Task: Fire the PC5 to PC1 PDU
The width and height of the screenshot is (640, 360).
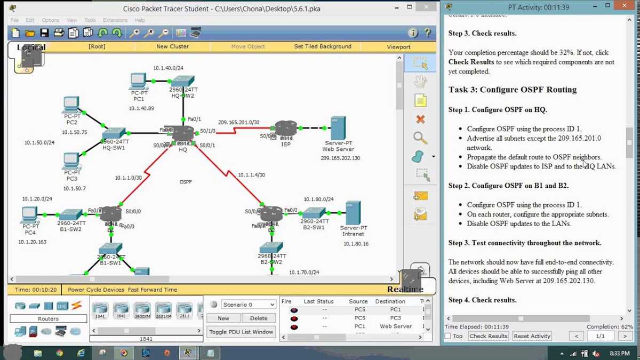Action: point(294,309)
